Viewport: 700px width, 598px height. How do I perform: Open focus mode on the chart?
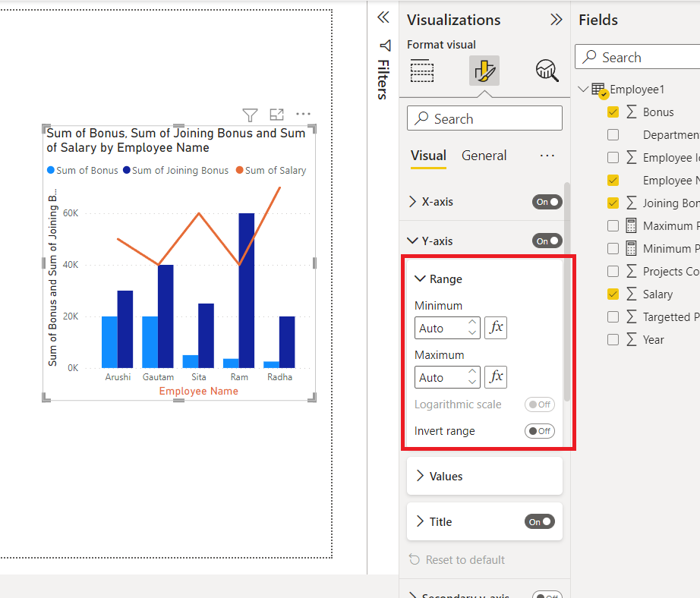[277, 115]
